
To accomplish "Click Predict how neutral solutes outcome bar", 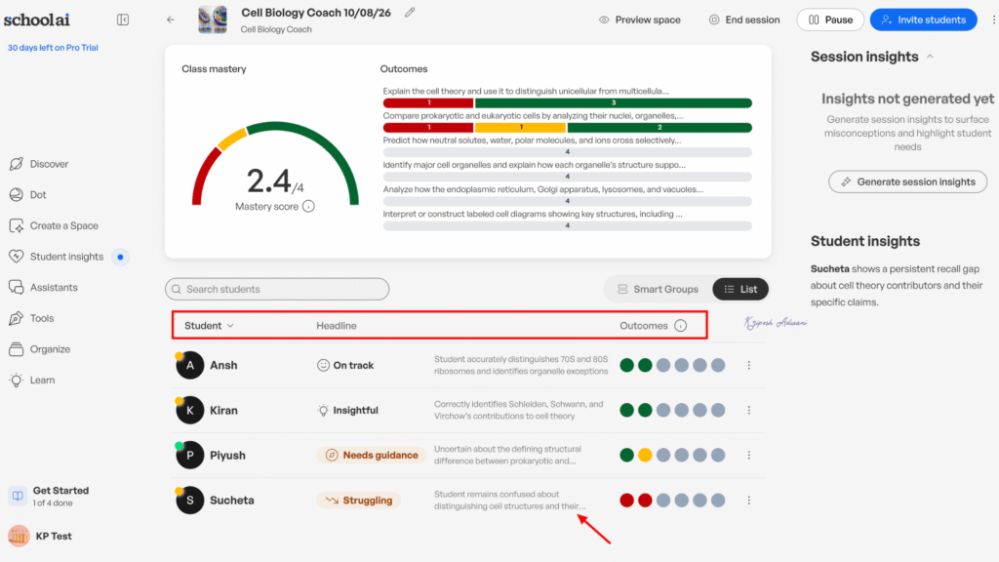I will 567,152.
